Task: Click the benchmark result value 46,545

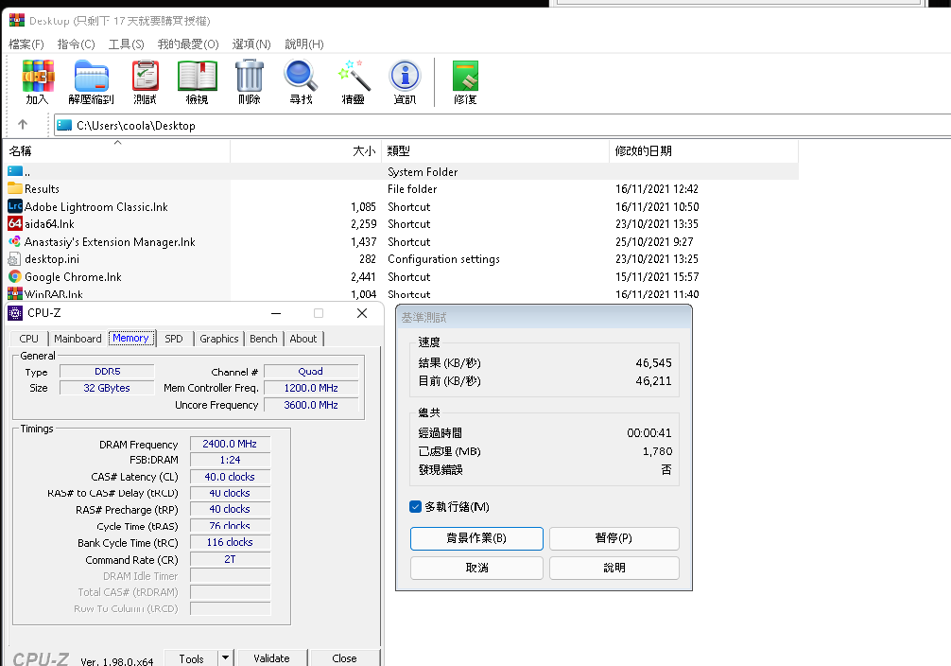Action: coord(653,363)
